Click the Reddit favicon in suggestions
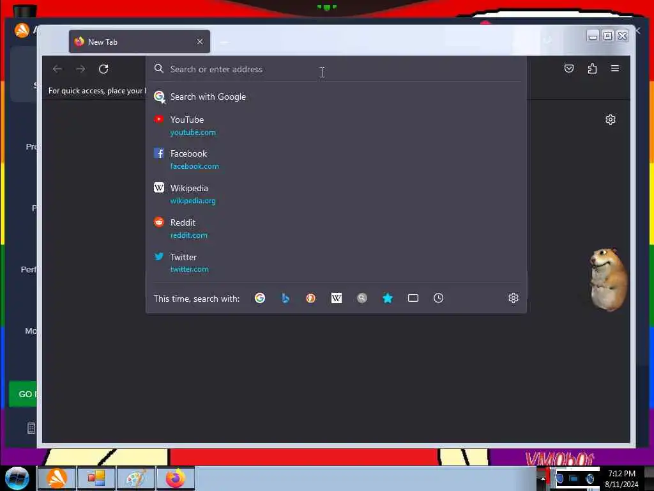This screenshot has height=491, width=654. (x=158, y=222)
